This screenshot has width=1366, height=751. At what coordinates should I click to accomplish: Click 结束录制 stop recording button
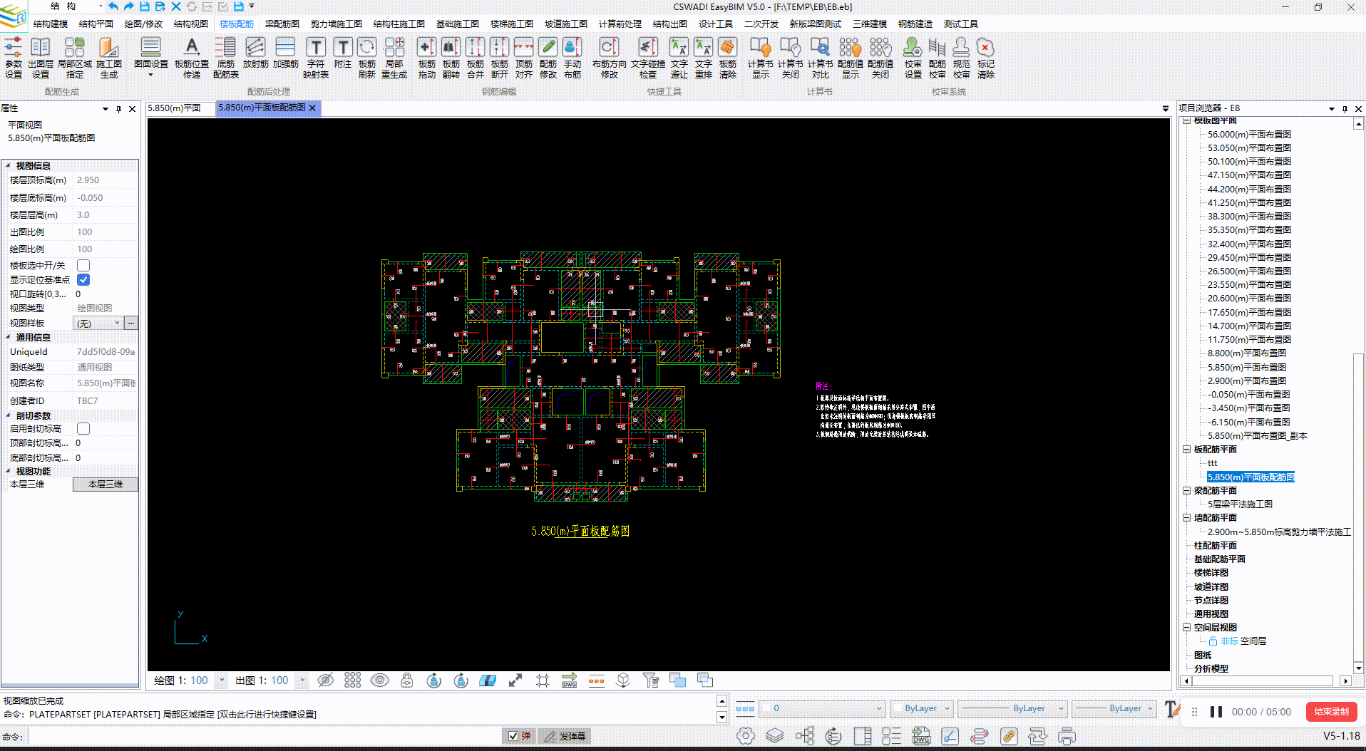1331,712
